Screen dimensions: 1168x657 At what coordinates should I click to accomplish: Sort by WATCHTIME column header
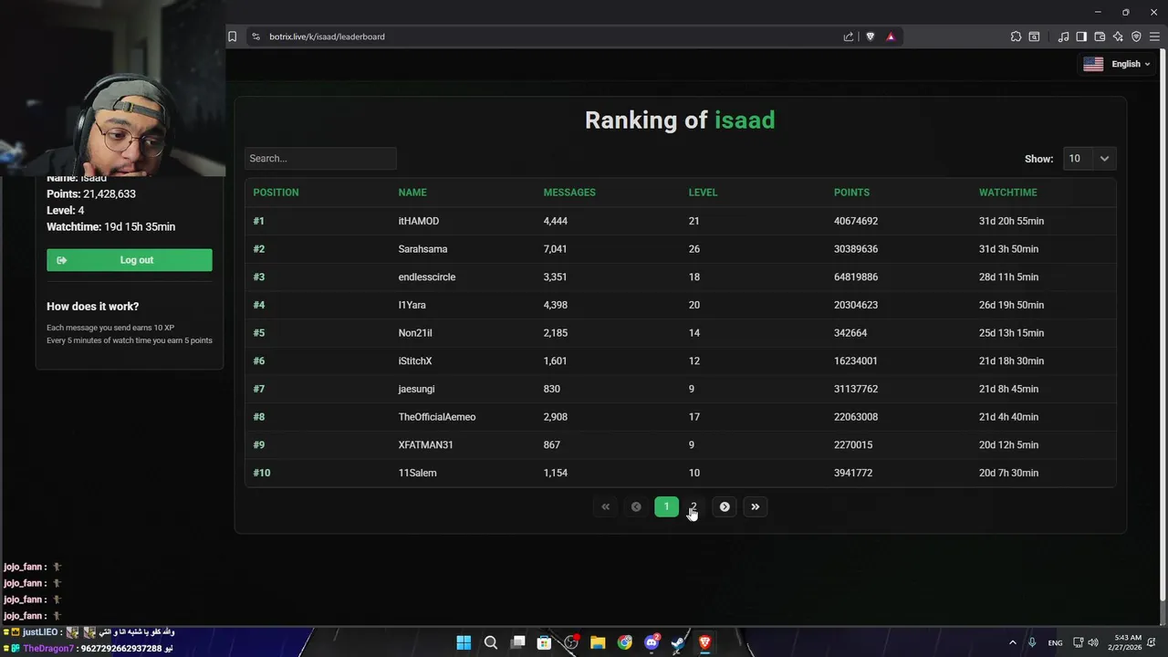(x=1007, y=193)
